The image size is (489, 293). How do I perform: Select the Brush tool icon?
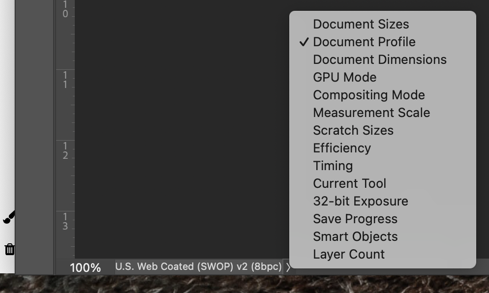pyautogui.click(x=8, y=217)
